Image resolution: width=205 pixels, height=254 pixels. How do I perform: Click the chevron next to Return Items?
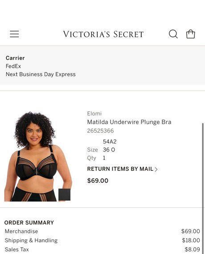pos(156,169)
